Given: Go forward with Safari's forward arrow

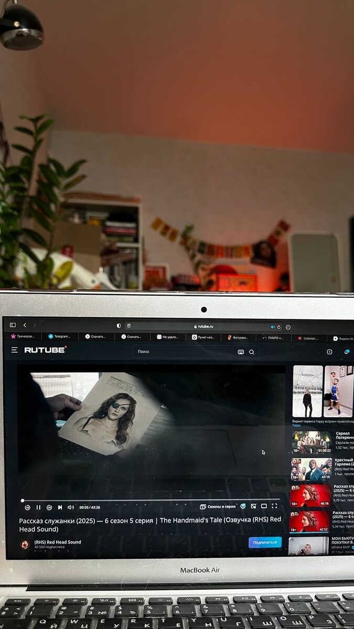Looking at the screenshot, I should tap(35, 326).
